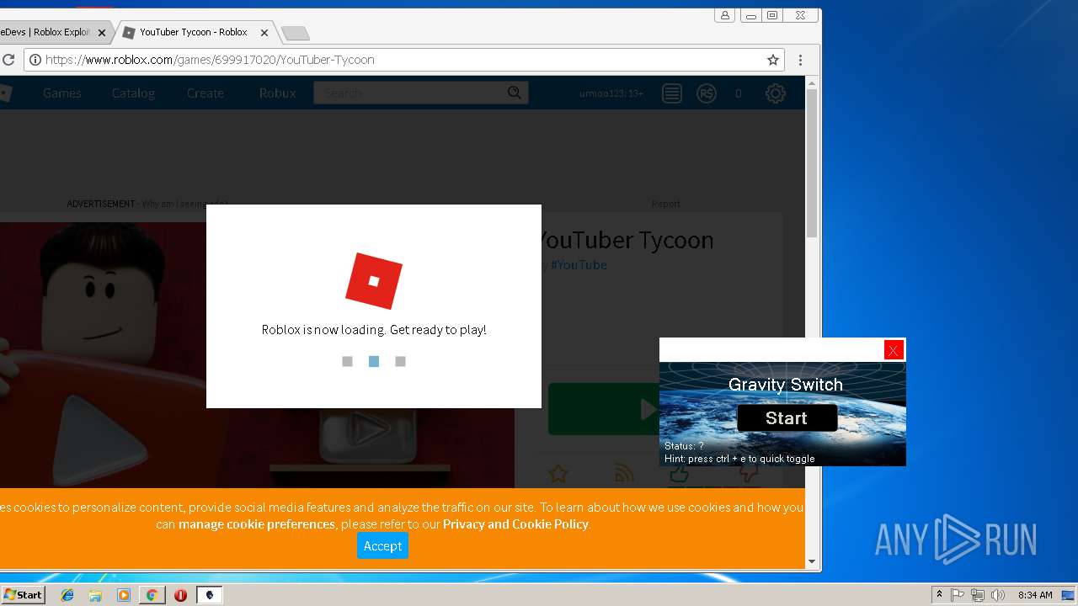The image size is (1078, 606).
Task: Open the network tray icon
Action: (978, 595)
